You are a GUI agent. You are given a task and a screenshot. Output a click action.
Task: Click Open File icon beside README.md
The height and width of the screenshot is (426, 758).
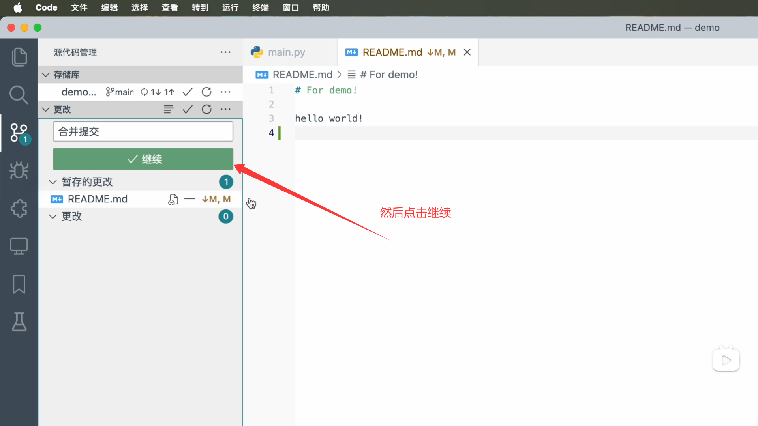click(173, 199)
